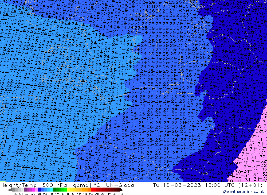Open the weatheronline.co.uk copyright link
The width and height of the screenshot is (267, 195).
point(243,192)
